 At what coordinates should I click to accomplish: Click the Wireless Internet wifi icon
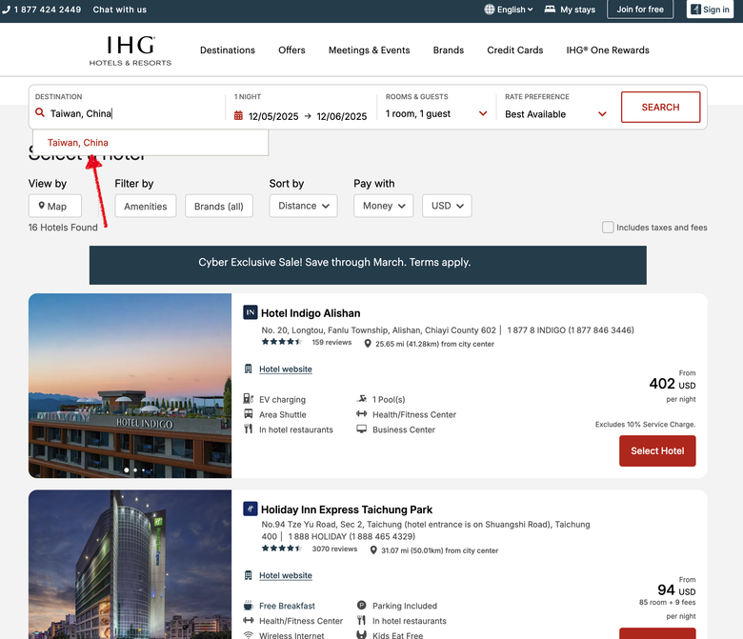pyautogui.click(x=249, y=635)
